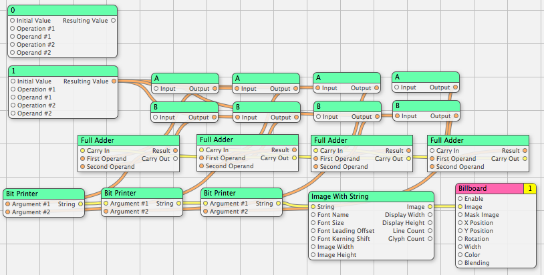Click Image With String's Font Name port

click(x=313, y=215)
